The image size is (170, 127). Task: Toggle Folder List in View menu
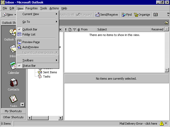pyautogui.click(x=37, y=34)
